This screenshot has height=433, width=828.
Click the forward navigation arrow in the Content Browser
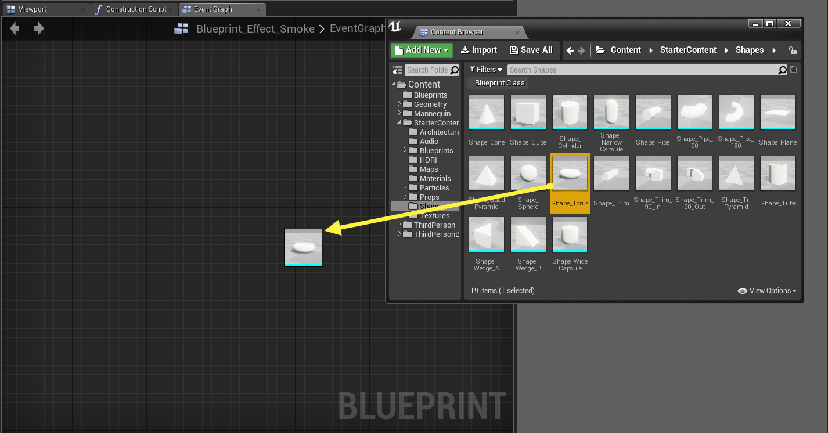pyautogui.click(x=582, y=50)
